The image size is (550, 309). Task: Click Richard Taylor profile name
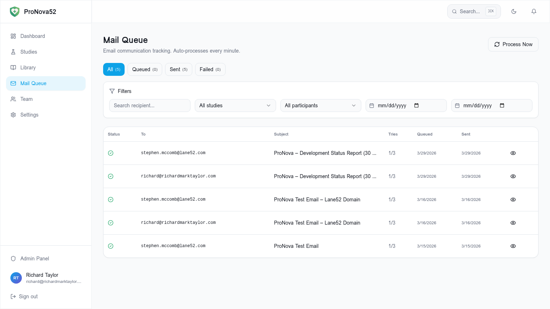click(42, 275)
